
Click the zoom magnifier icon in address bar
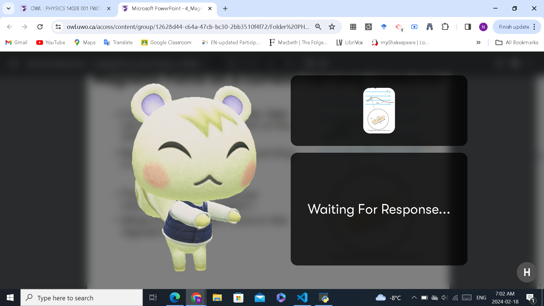[x=318, y=27]
